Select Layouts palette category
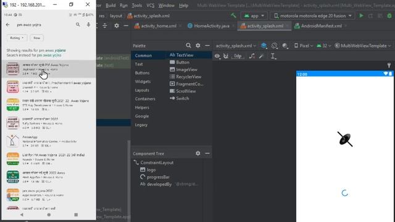The image size is (395, 222). pyautogui.click(x=142, y=90)
